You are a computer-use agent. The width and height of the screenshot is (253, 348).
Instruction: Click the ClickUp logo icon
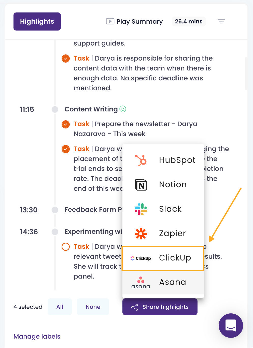[141, 258]
